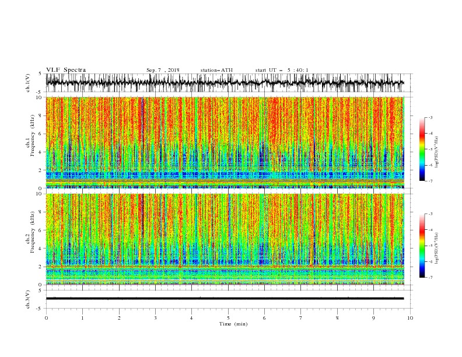
Task: Click time axis tick label 3
Action: 155,318
